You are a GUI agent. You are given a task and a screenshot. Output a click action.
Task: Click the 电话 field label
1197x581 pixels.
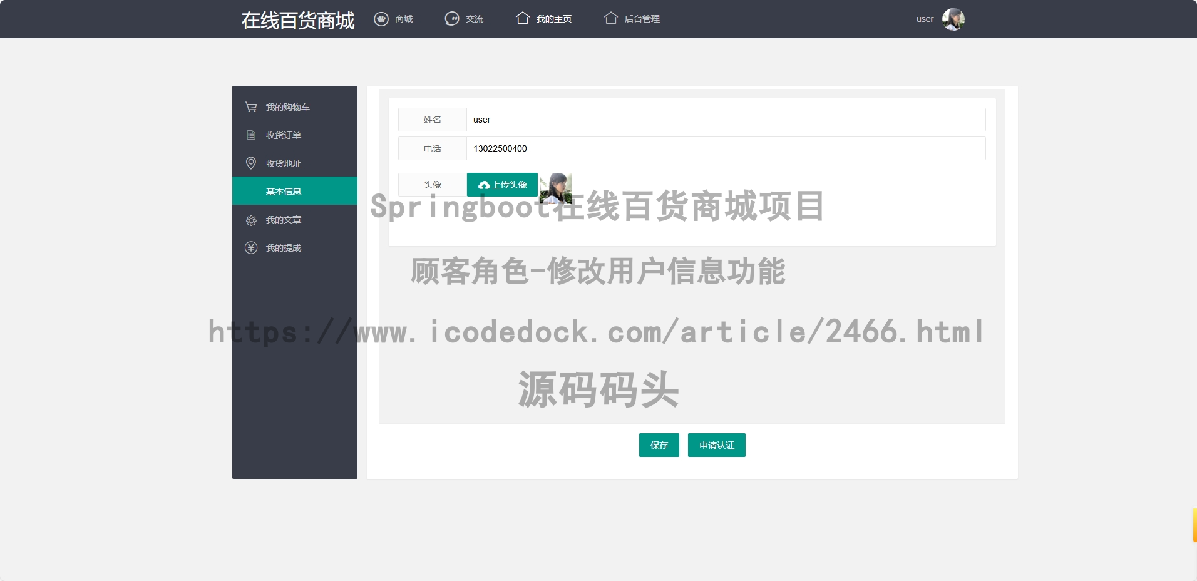coord(433,148)
